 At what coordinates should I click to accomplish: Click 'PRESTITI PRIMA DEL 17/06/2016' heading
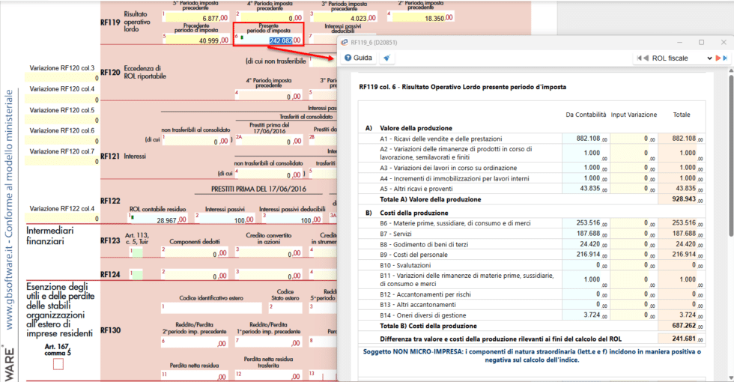258,189
